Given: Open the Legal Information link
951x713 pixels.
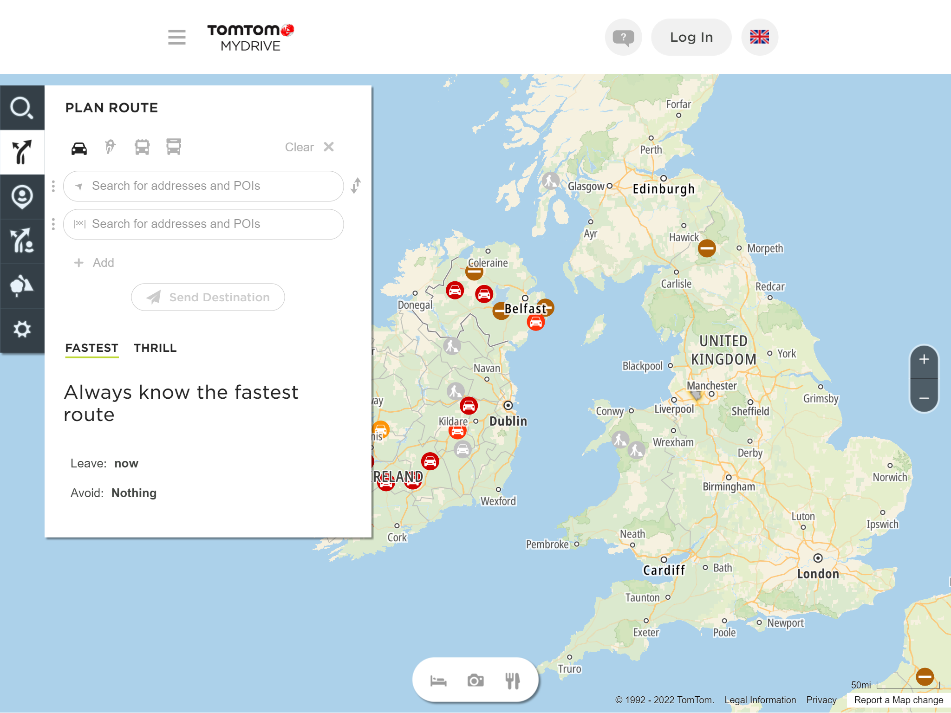Looking at the screenshot, I should click(760, 700).
